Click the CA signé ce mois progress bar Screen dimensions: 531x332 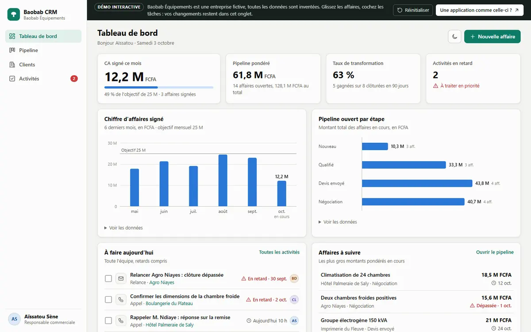coord(159,88)
